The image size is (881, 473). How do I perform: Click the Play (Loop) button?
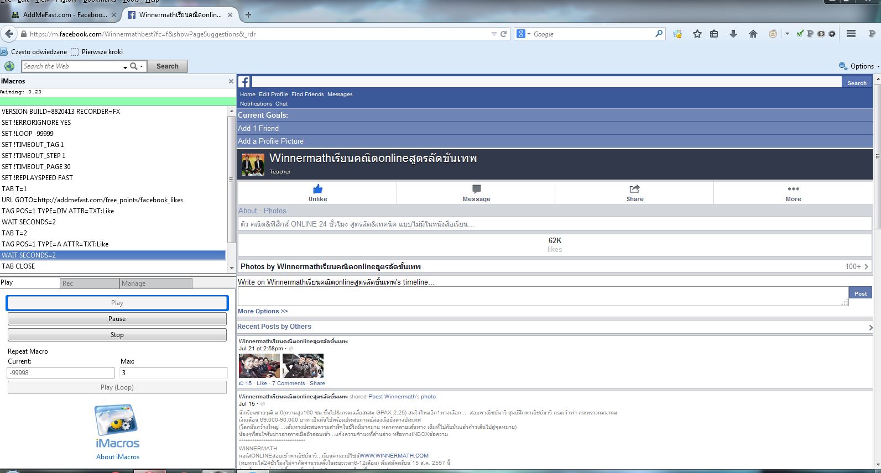pos(117,387)
